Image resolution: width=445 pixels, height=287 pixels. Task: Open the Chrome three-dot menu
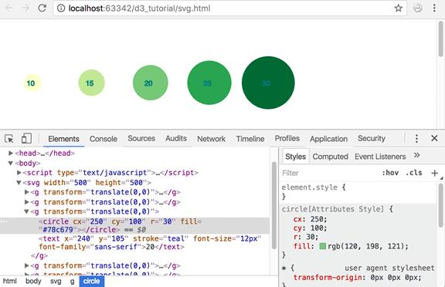click(434, 8)
